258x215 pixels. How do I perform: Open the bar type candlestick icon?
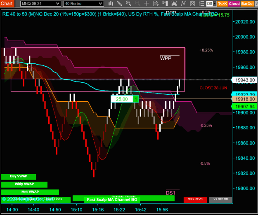click(111, 3)
